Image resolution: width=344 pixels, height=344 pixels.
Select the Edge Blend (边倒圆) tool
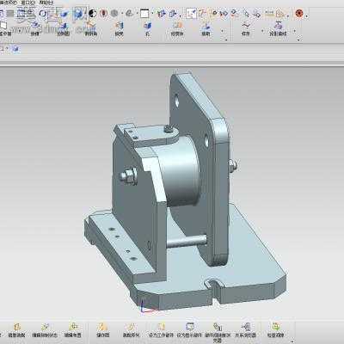(x=63, y=29)
